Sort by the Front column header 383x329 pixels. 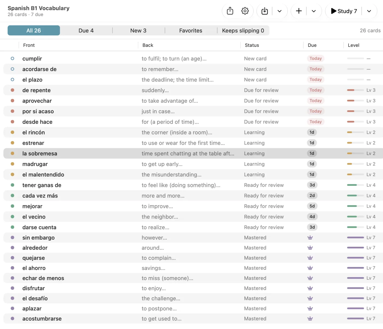point(29,45)
